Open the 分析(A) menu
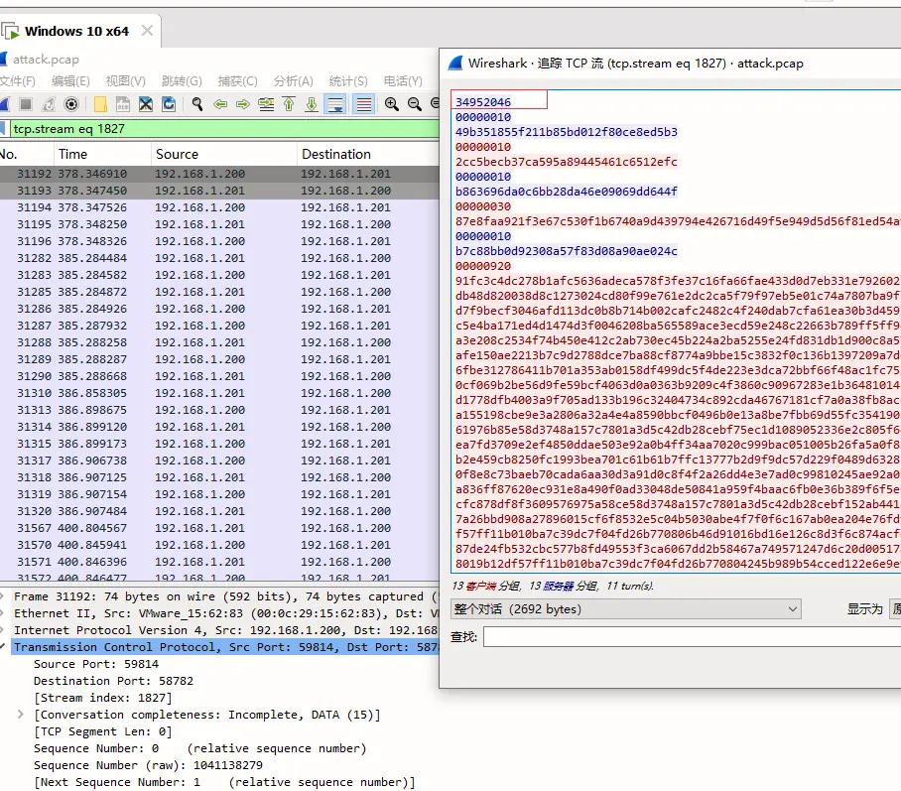Image resolution: width=901 pixels, height=791 pixels. click(293, 81)
